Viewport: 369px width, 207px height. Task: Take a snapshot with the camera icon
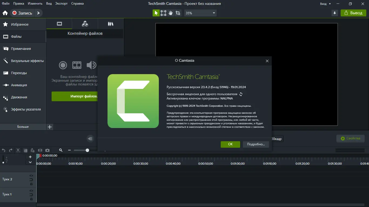pyautogui.click(x=47, y=150)
